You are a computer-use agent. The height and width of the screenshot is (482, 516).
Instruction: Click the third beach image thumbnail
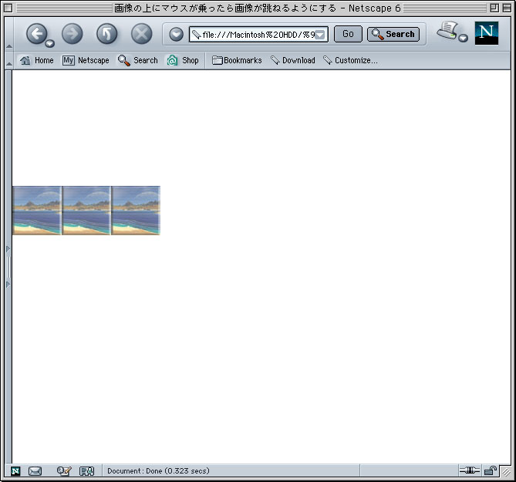click(136, 211)
